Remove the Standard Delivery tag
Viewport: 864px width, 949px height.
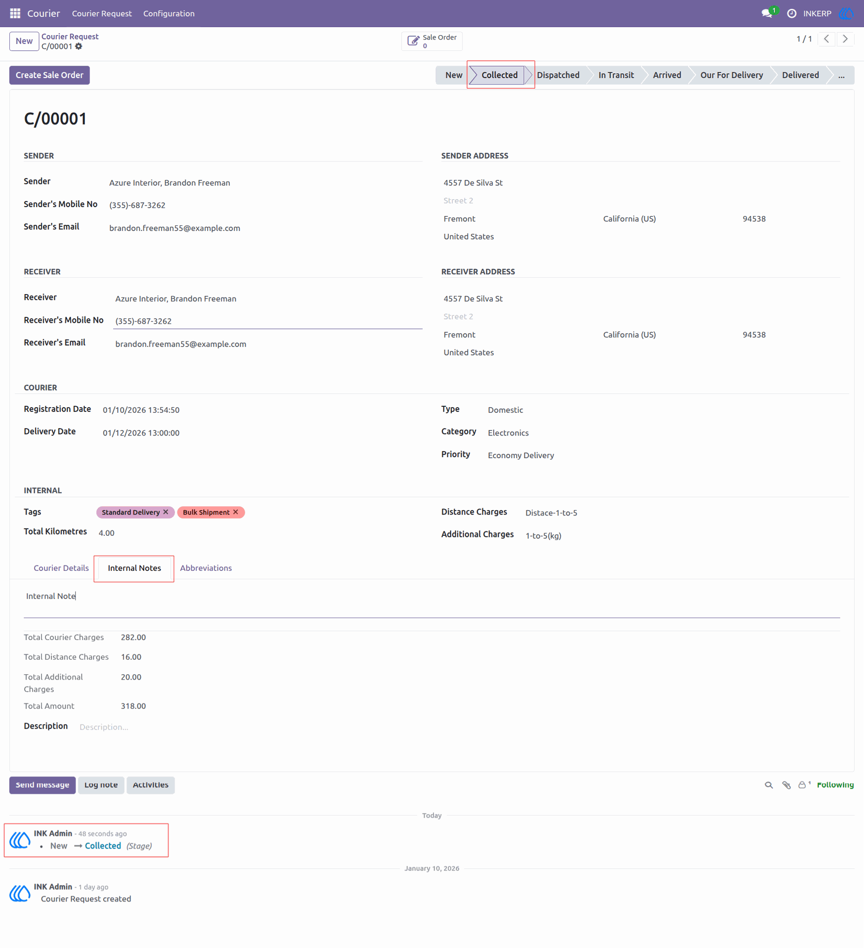(166, 512)
